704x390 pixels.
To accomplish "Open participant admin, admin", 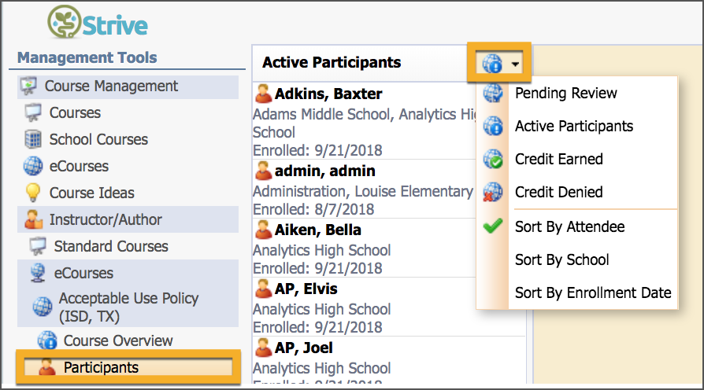I will 324,171.
